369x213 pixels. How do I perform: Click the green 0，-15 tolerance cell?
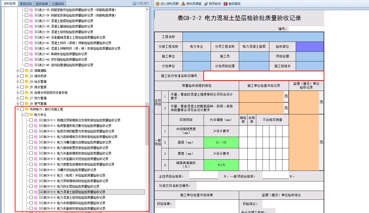221,143
